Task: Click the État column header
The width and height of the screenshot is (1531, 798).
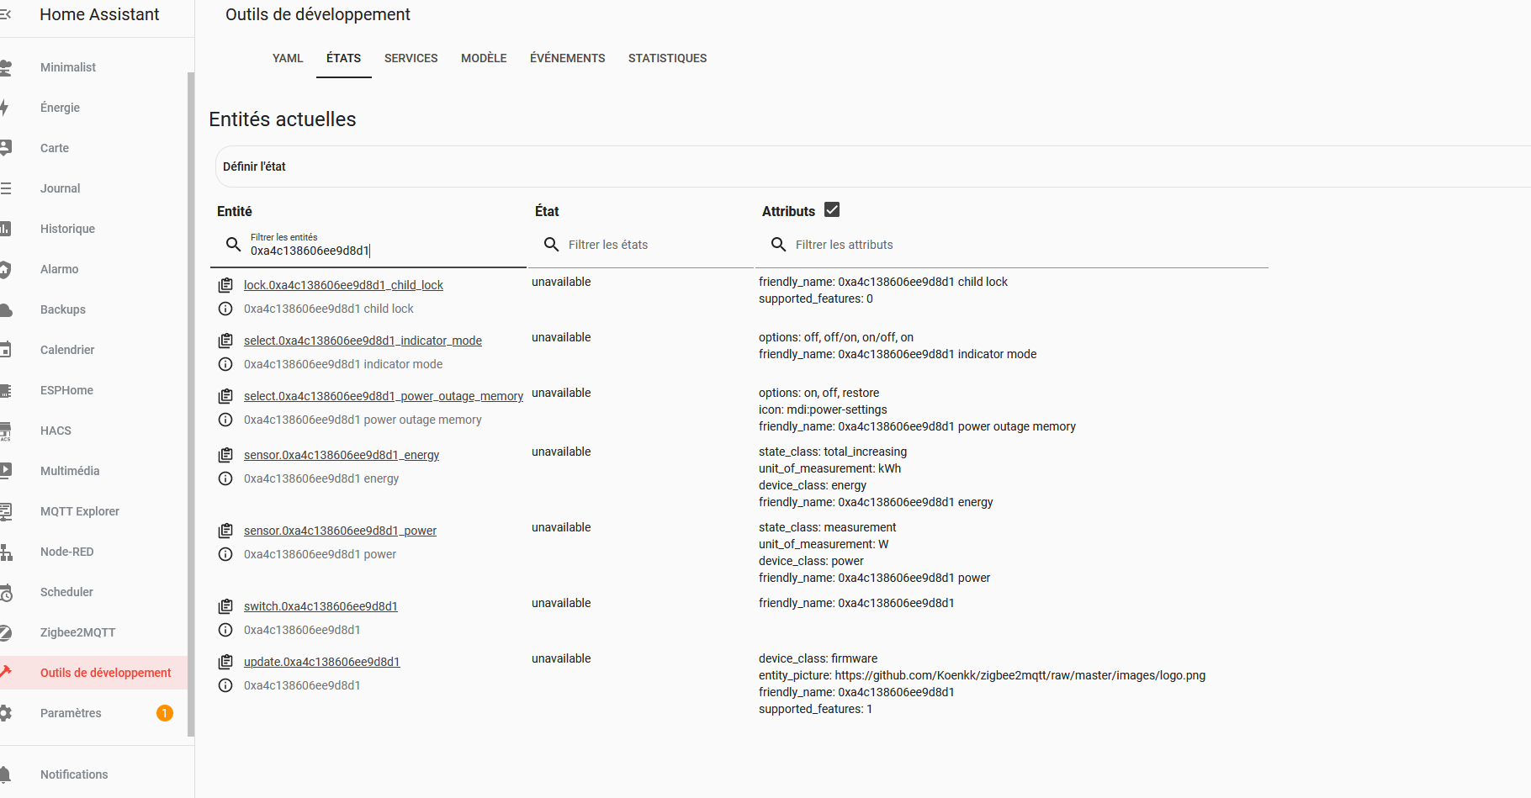Action: coord(547,211)
